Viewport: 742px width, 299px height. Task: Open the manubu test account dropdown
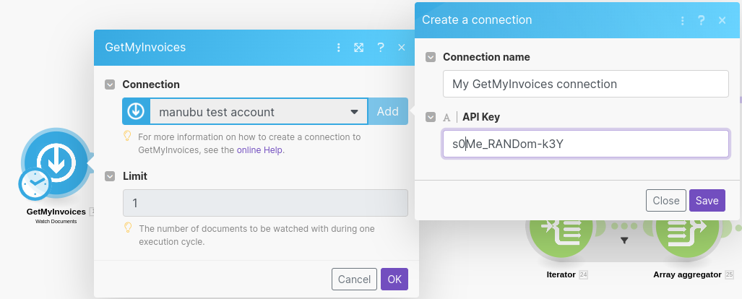coord(259,112)
